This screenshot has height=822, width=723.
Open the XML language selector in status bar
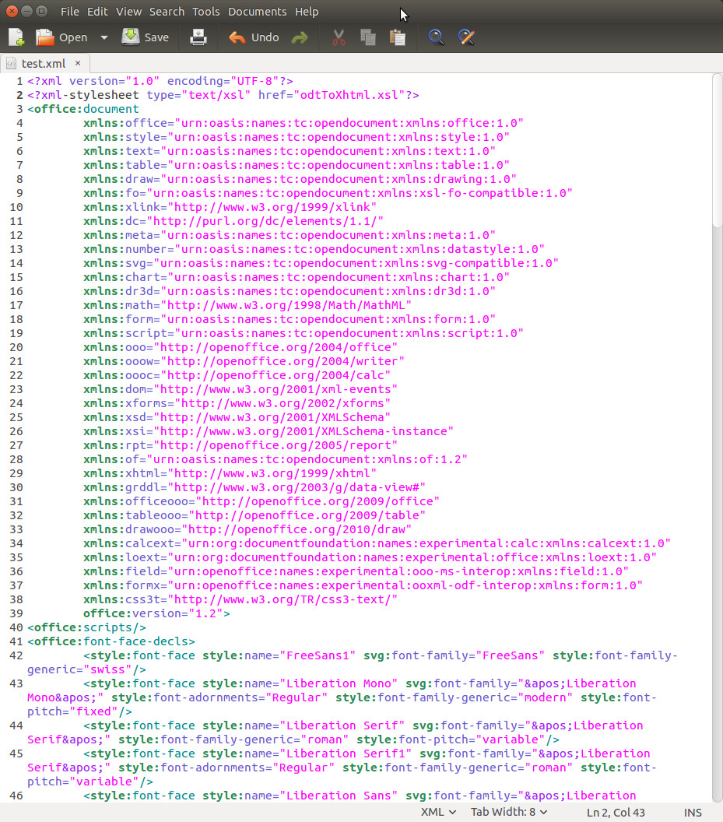pos(438,812)
